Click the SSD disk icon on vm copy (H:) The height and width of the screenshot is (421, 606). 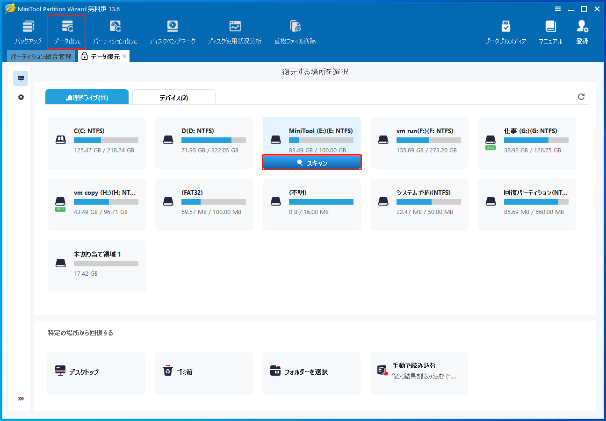pos(61,203)
